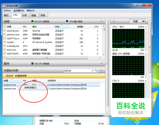Click the process list horizontal scrollbar thumb
Image resolution: width=159 pixels, height=125 pixels.
point(47,58)
